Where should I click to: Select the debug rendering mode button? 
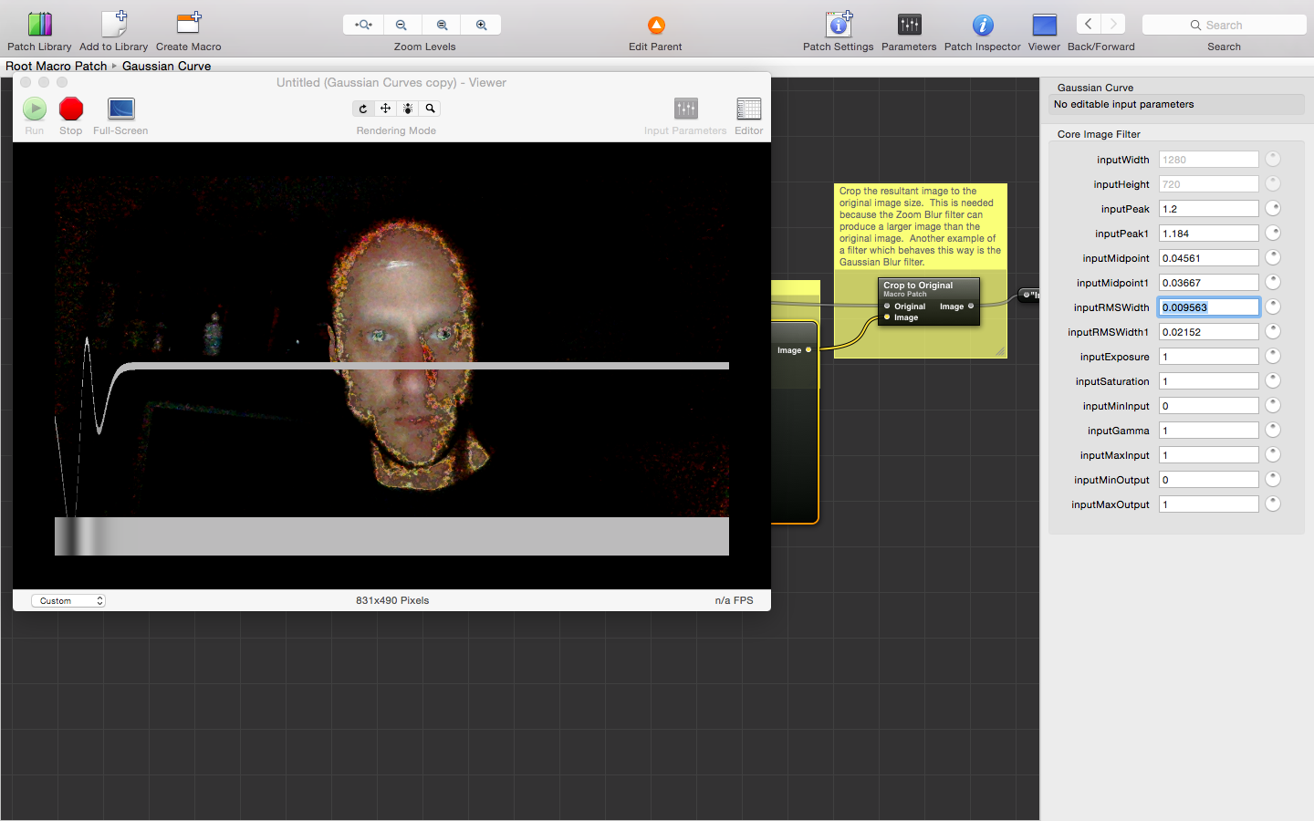(x=408, y=109)
